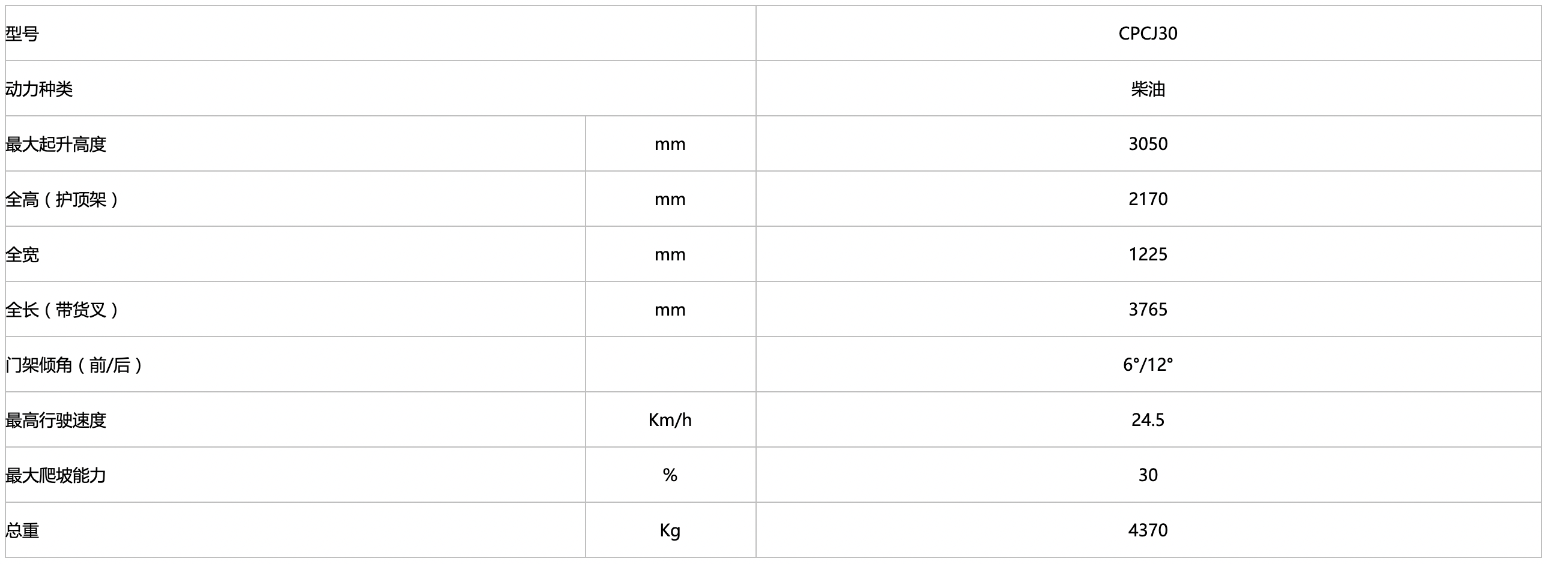
Task: Click the 全宽 row label
Action: [22, 254]
